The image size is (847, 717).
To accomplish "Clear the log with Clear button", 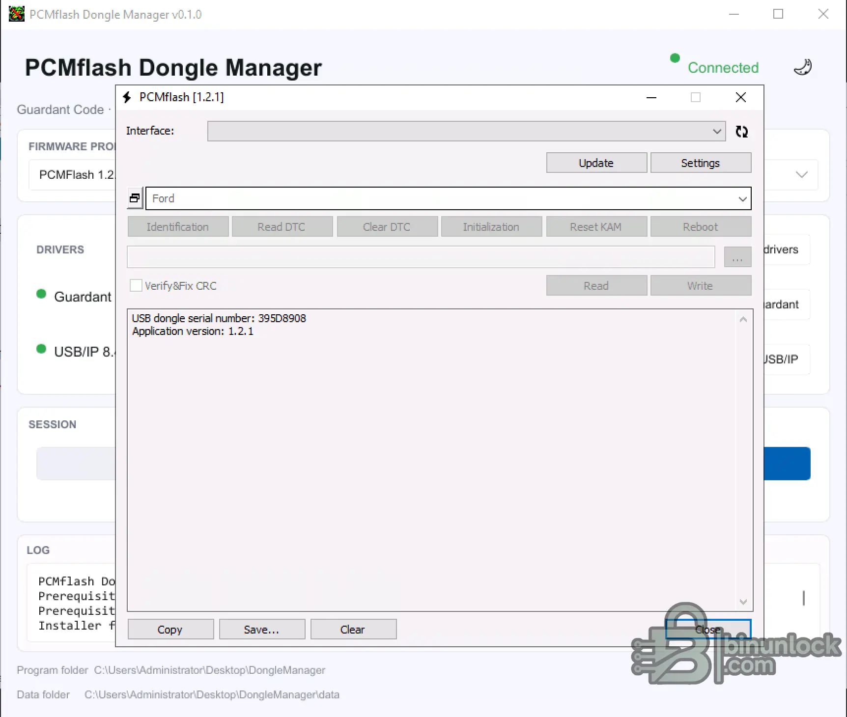I will (353, 630).
